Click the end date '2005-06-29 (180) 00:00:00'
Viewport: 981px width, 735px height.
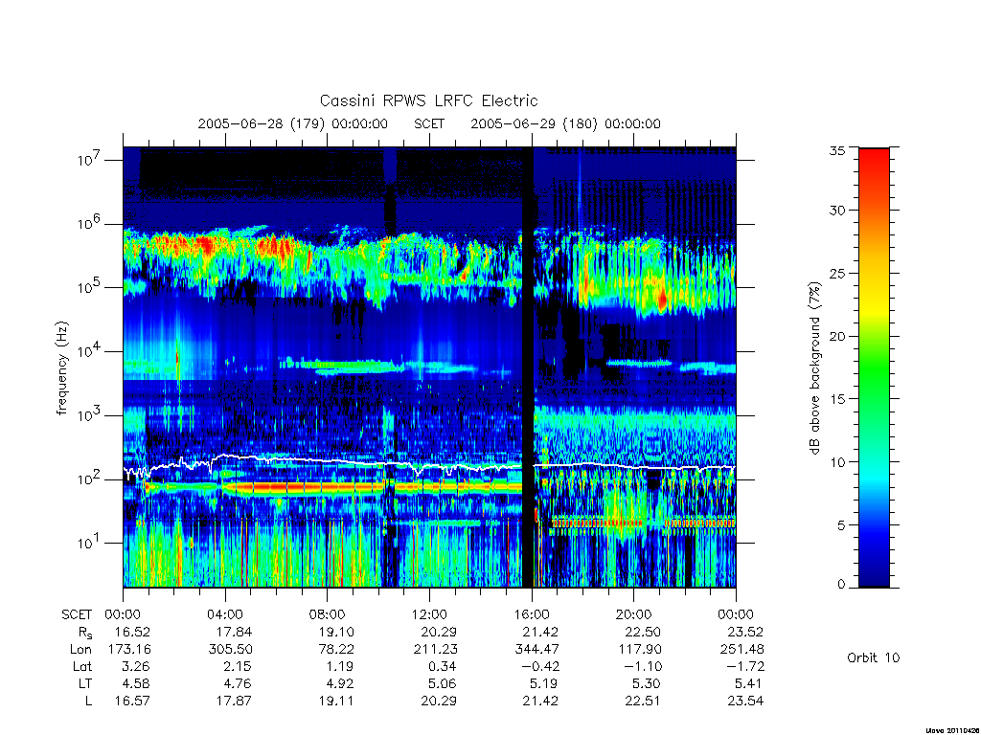tap(565, 123)
